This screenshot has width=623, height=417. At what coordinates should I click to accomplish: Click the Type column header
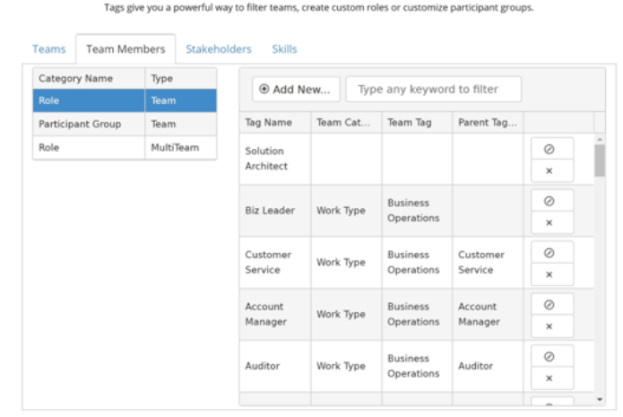click(181, 78)
